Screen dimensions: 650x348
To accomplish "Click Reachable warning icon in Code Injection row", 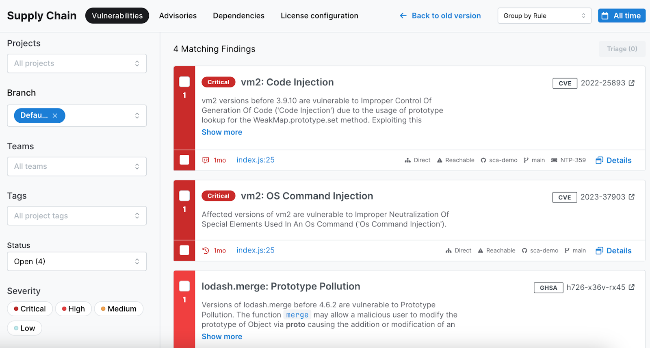I will coord(440,160).
